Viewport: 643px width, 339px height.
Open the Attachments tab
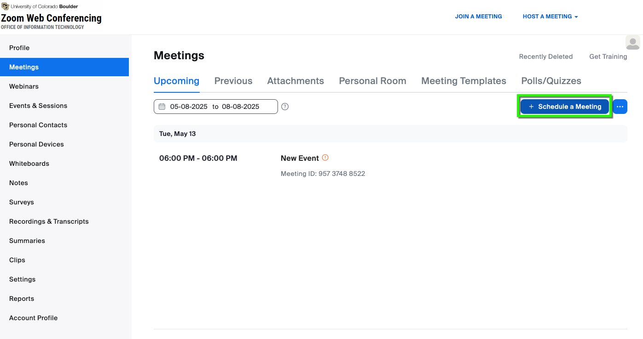(x=295, y=81)
